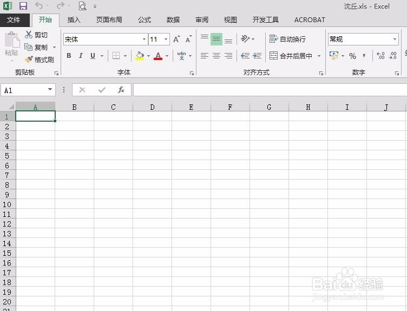This screenshot has height=311, width=407.
Task: Open clipboard (剪贴板) dialog launcher
Action: click(57, 74)
